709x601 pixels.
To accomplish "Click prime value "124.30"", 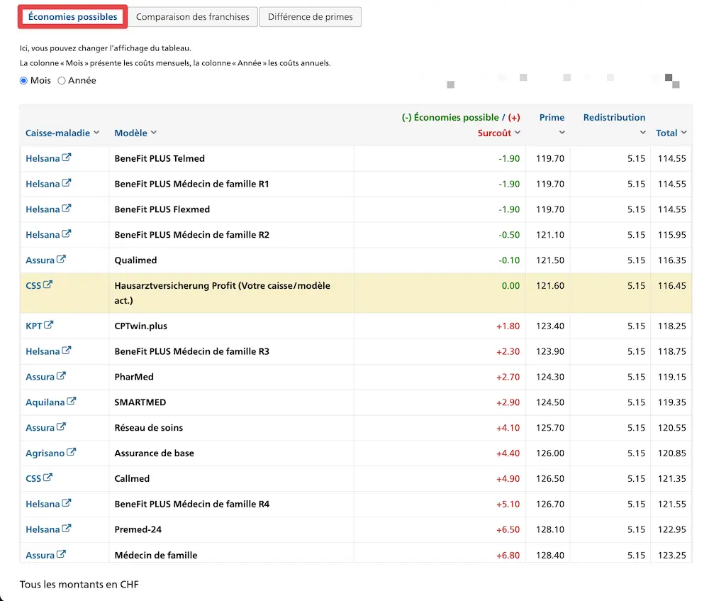I will pyautogui.click(x=550, y=377).
